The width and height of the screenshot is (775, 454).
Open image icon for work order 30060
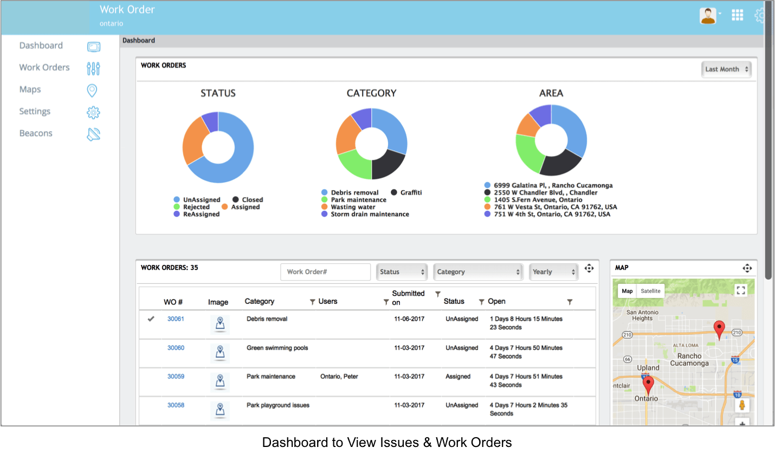(x=219, y=352)
